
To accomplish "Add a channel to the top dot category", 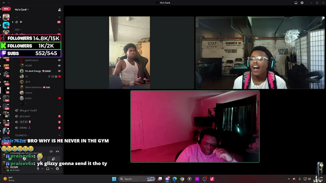I will (59, 17).
